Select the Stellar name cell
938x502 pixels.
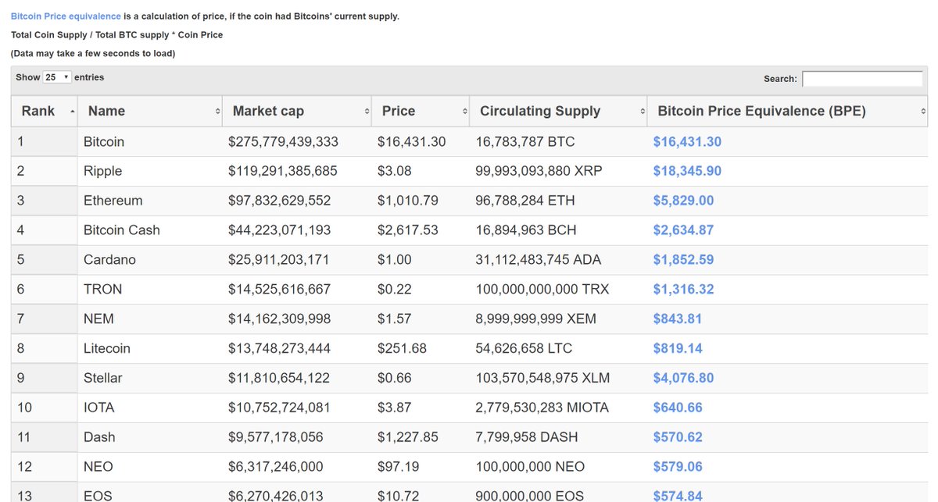(x=150, y=378)
